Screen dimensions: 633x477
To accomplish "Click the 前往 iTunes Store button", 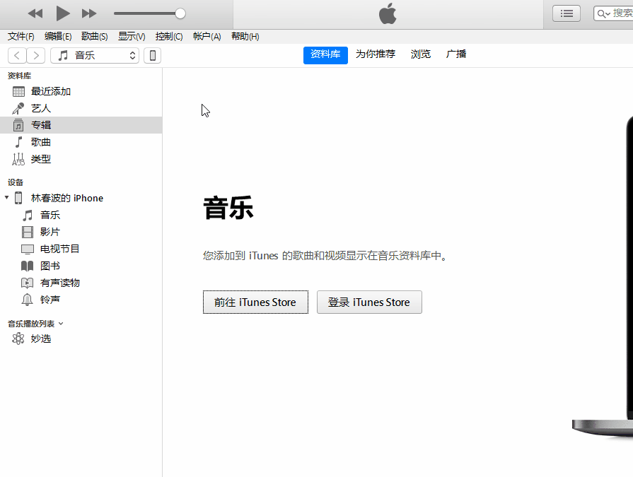I will click(x=255, y=302).
